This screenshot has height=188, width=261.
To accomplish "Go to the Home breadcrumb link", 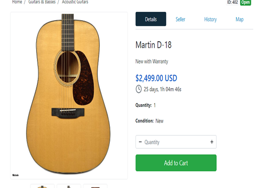I will click(x=17, y=2).
